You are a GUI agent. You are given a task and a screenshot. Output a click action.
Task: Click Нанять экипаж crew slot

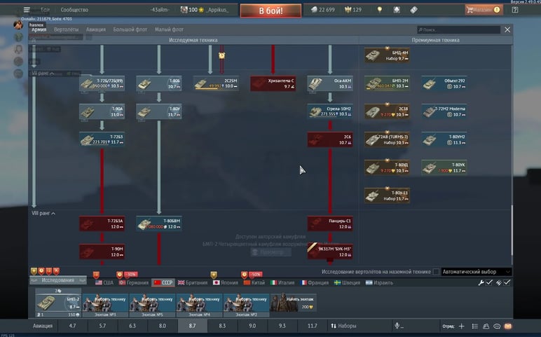(293, 303)
